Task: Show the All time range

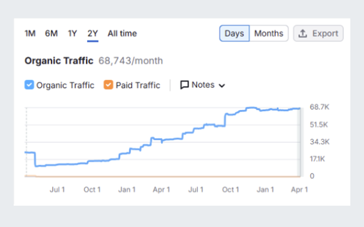Action: click(x=122, y=33)
